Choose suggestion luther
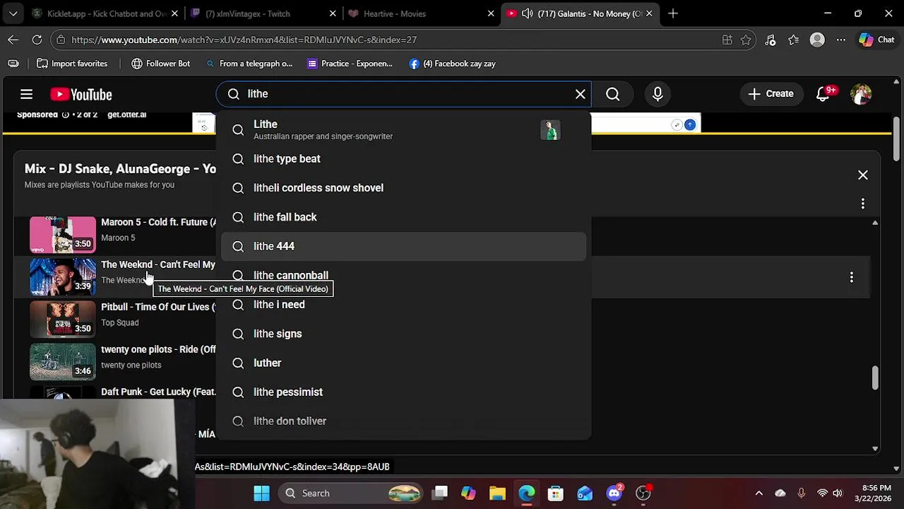 click(x=404, y=363)
